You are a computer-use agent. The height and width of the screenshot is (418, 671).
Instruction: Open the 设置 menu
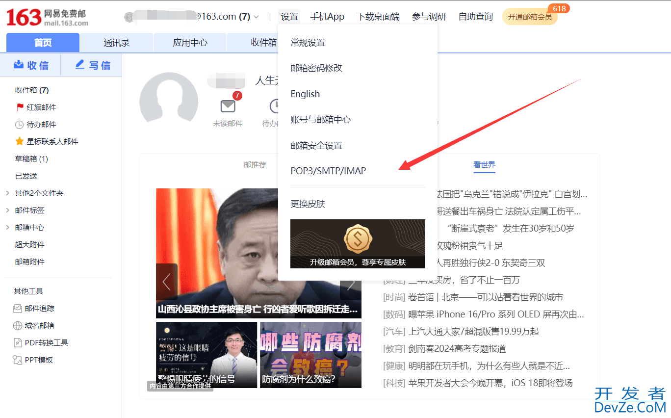click(x=289, y=17)
